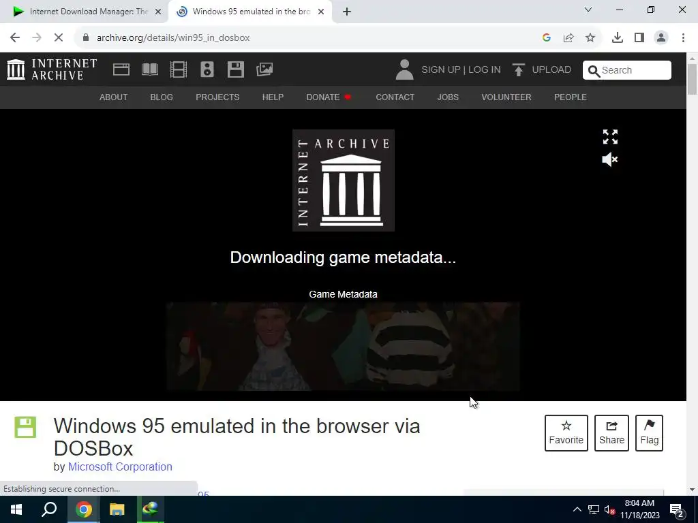This screenshot has width=698, height=523.
Task: Open the volume tray icon
Action: [x=609, y=509]
